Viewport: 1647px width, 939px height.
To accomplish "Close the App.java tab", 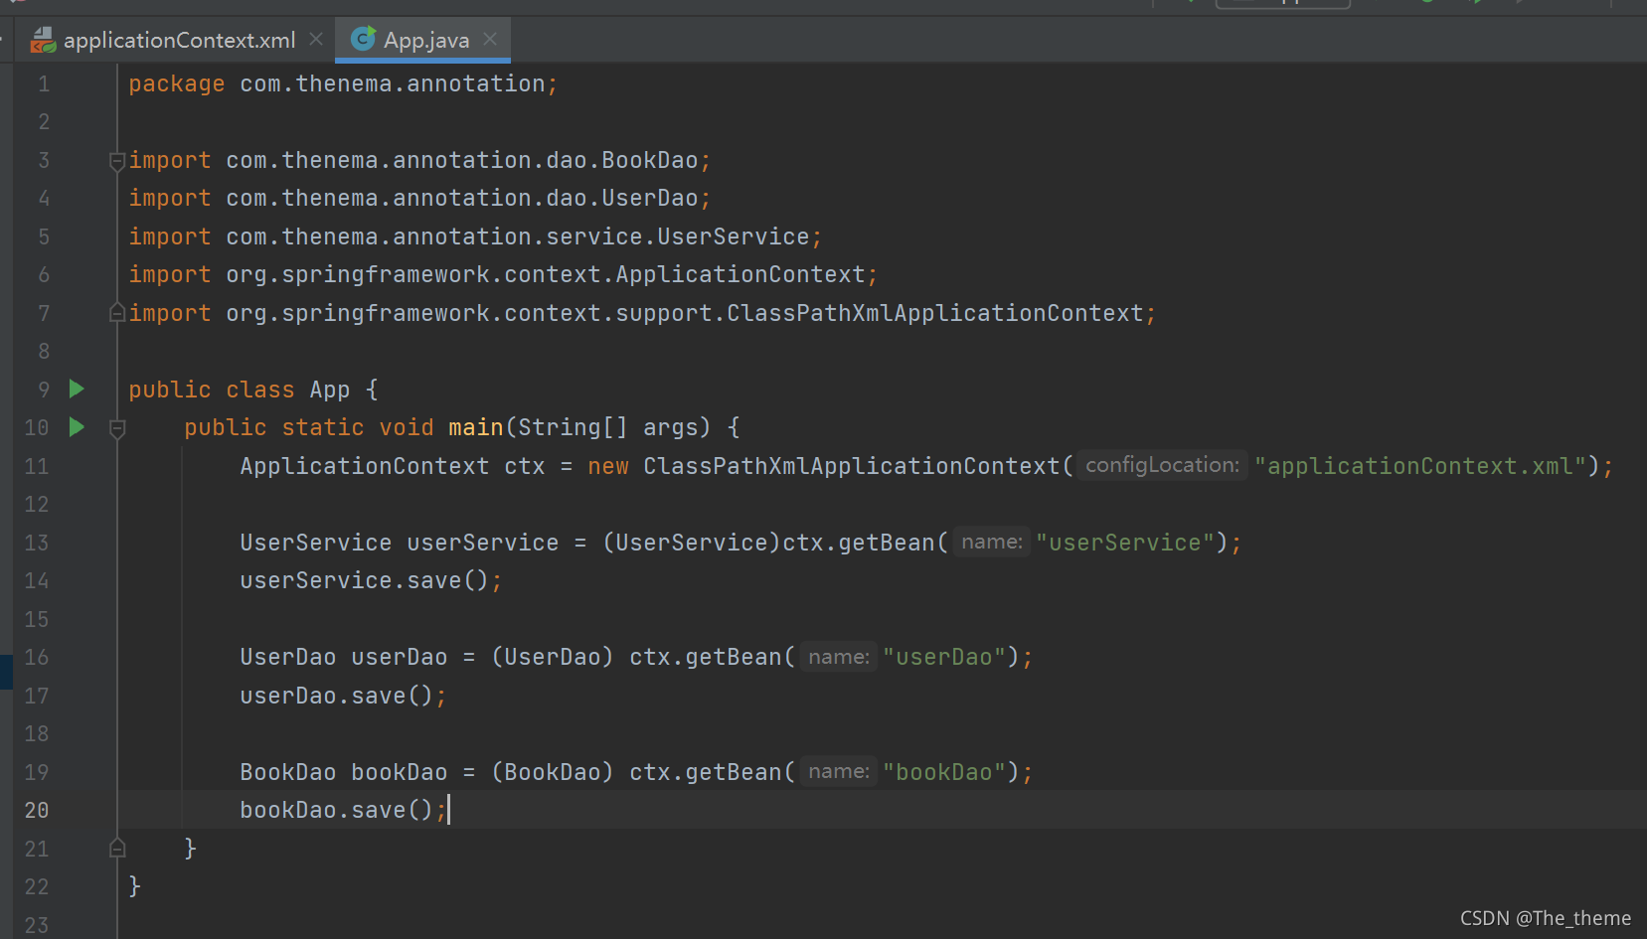I will pyautogui.click(x=490, y=39).
